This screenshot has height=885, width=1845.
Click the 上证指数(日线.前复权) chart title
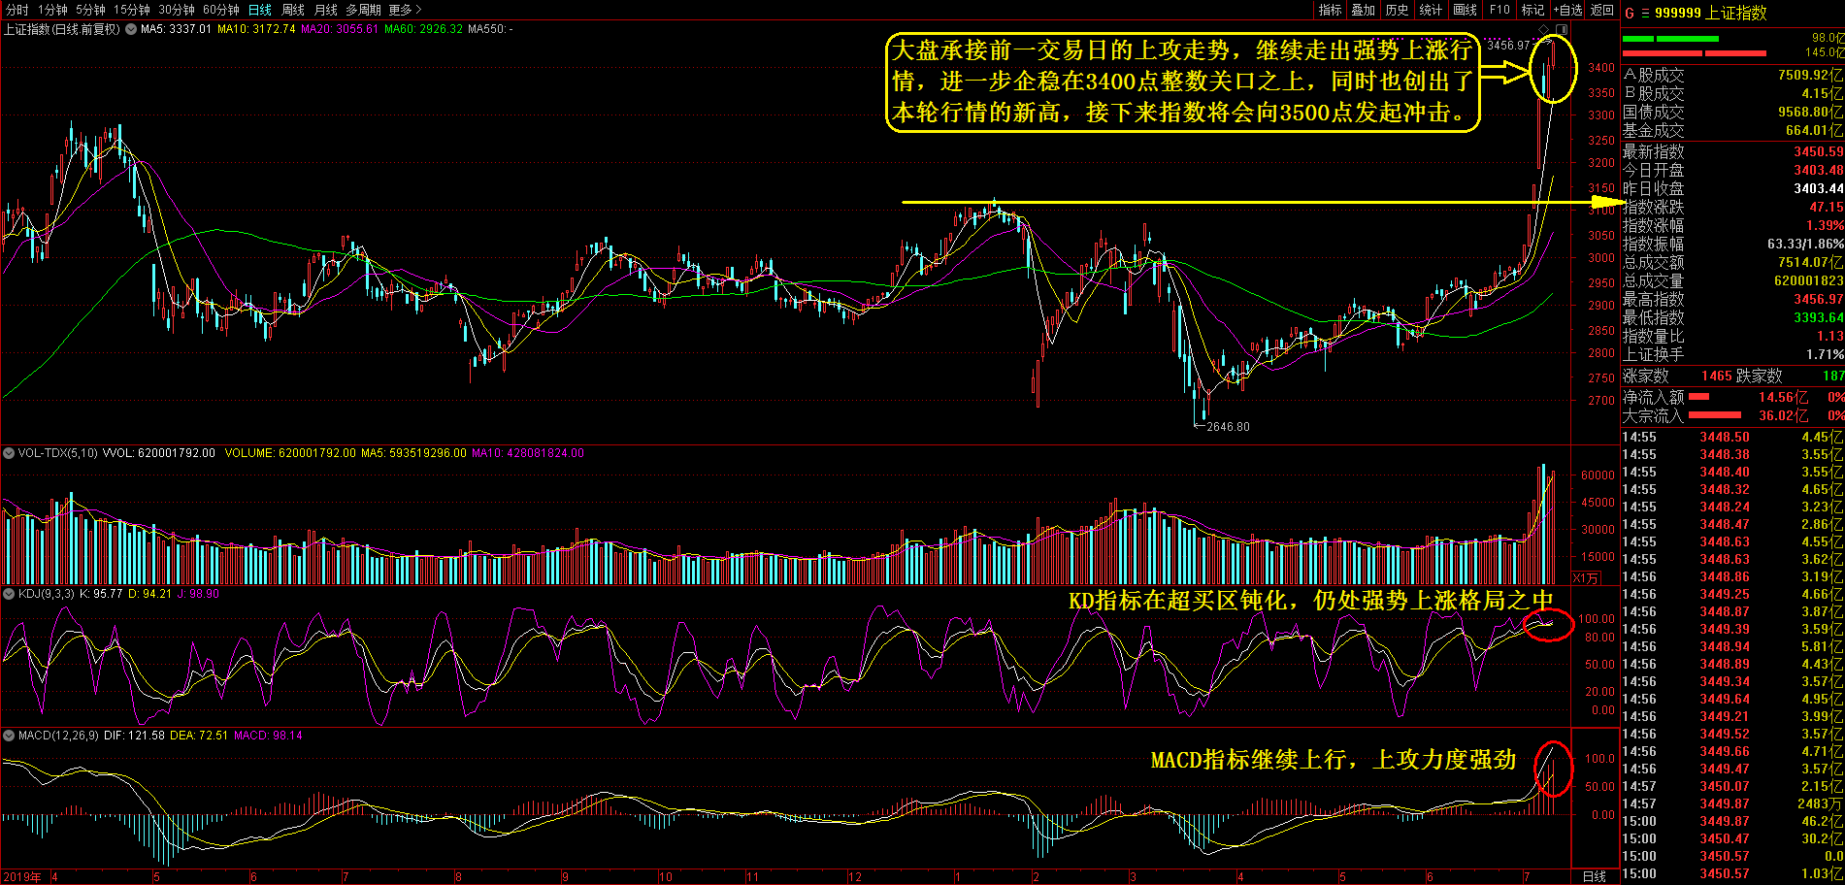point(62,29)
